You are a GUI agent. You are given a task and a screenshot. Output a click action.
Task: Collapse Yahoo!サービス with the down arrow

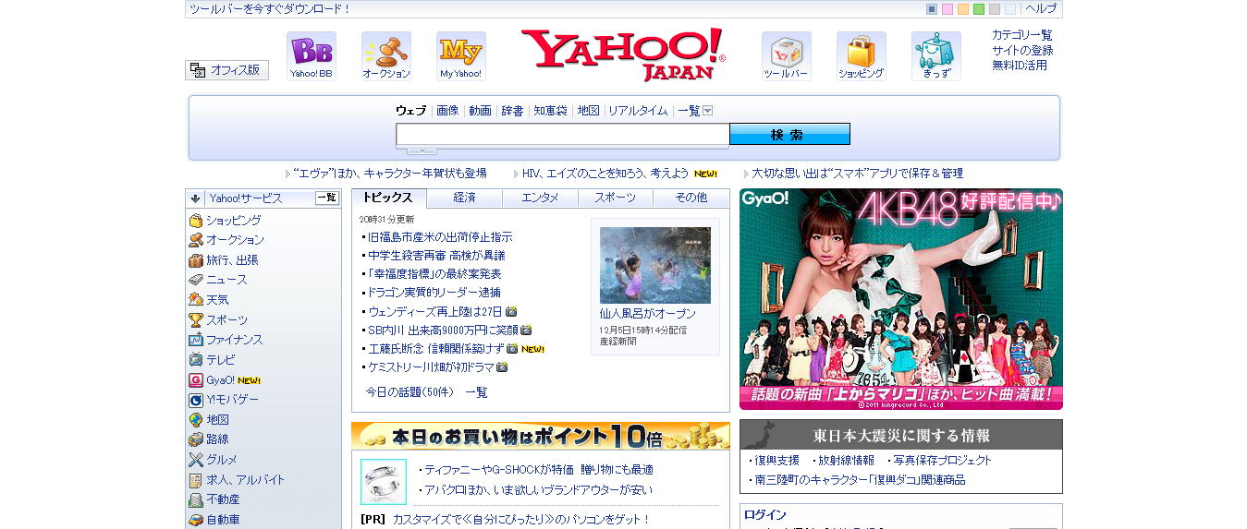point(196,198)
